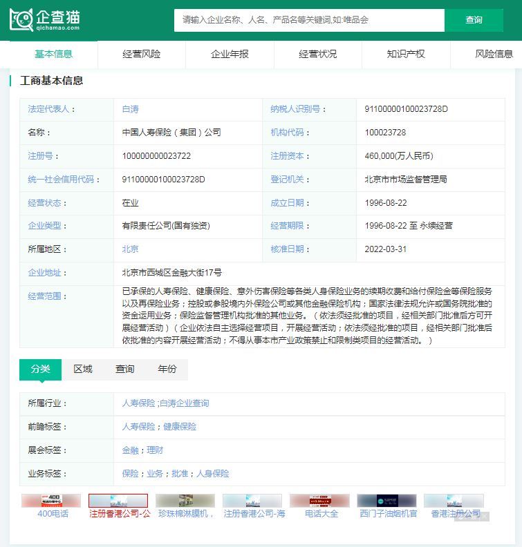
Task: Switch to the 经营风险 tab
Action: click(x=142, y=54)
